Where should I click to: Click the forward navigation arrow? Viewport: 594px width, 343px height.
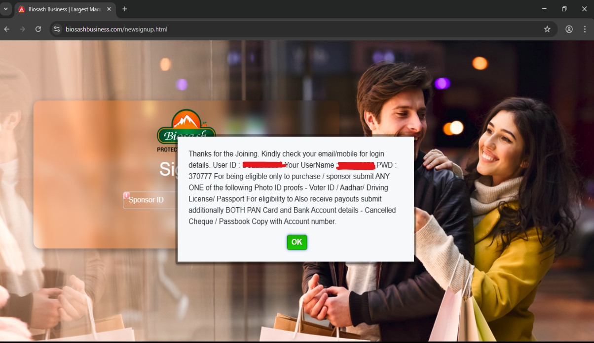point(22,30)
